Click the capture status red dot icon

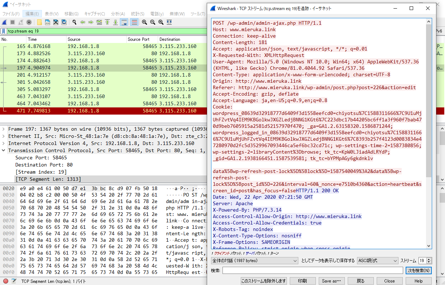[6, 281]
